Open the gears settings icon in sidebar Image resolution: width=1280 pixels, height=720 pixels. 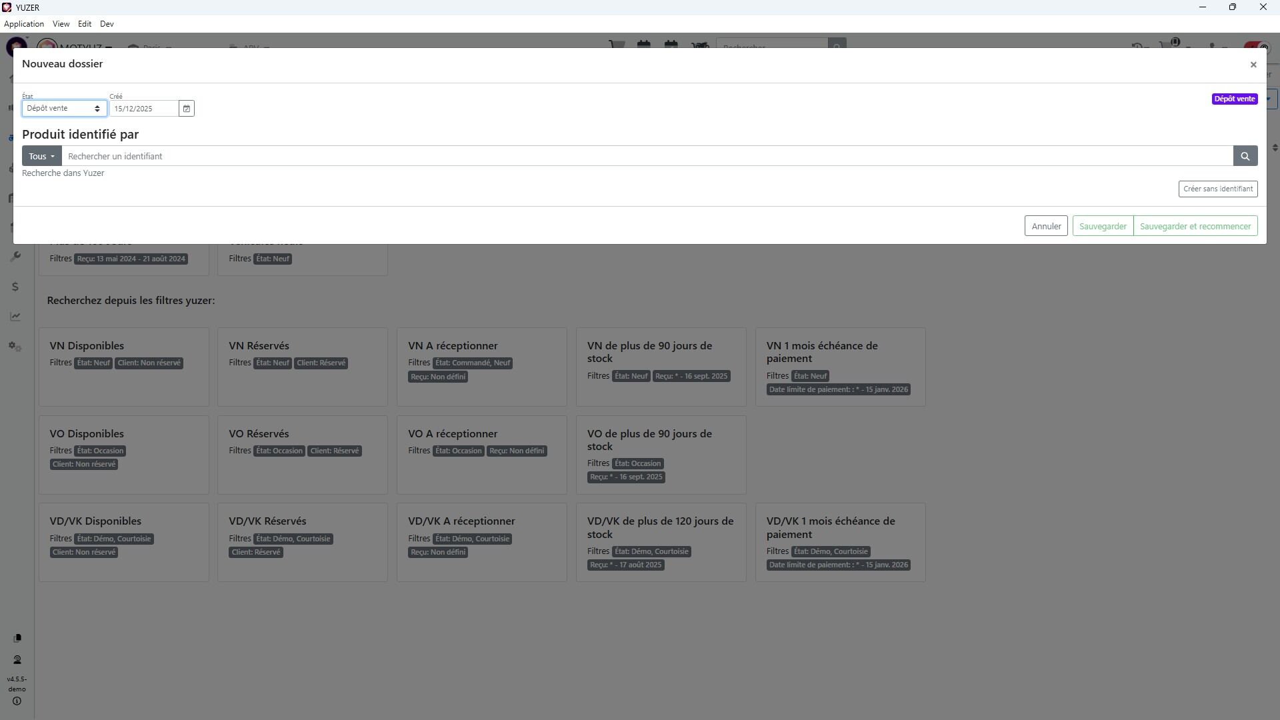pos(15,347)
